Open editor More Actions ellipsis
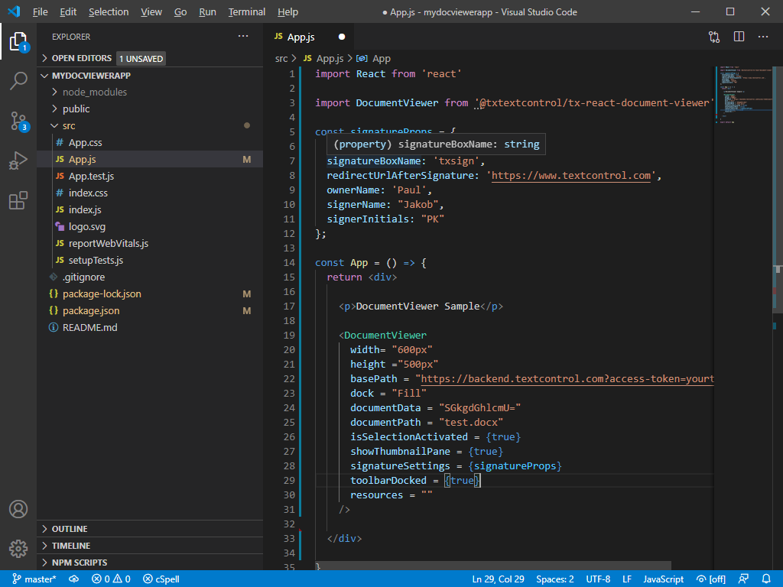Viewport: 783px width, 587px height. coord(763,37)
